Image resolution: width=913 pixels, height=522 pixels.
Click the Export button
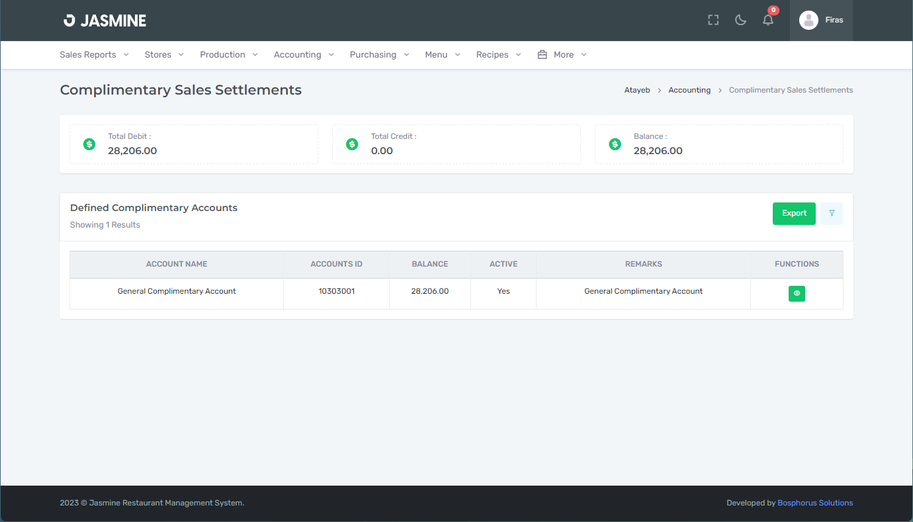794,214
